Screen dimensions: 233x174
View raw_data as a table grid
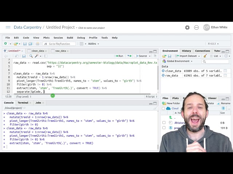[x=225, y=75]
